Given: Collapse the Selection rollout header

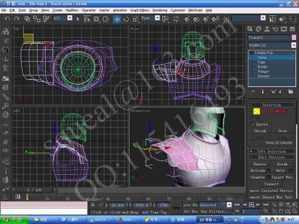Looking at the screenshot, I should pyautogui.click(x=271, y=105).
